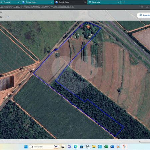Screen dimensions: 150x150
Task: Open Word from the taskbar
Action: pyautogui.click(x=112, y=147)
